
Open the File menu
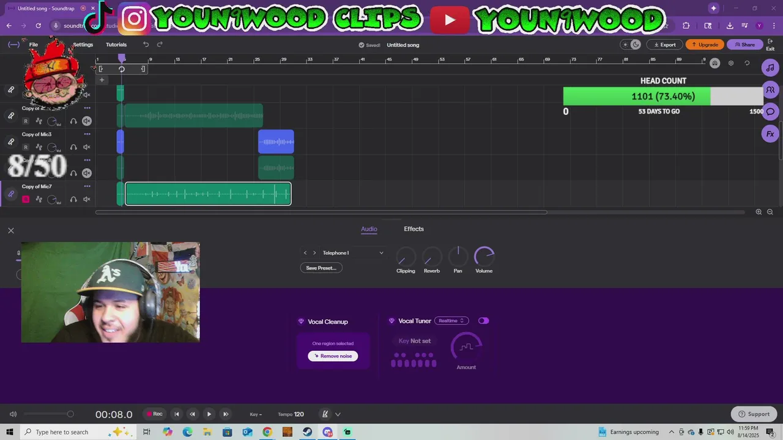[34, 45]
